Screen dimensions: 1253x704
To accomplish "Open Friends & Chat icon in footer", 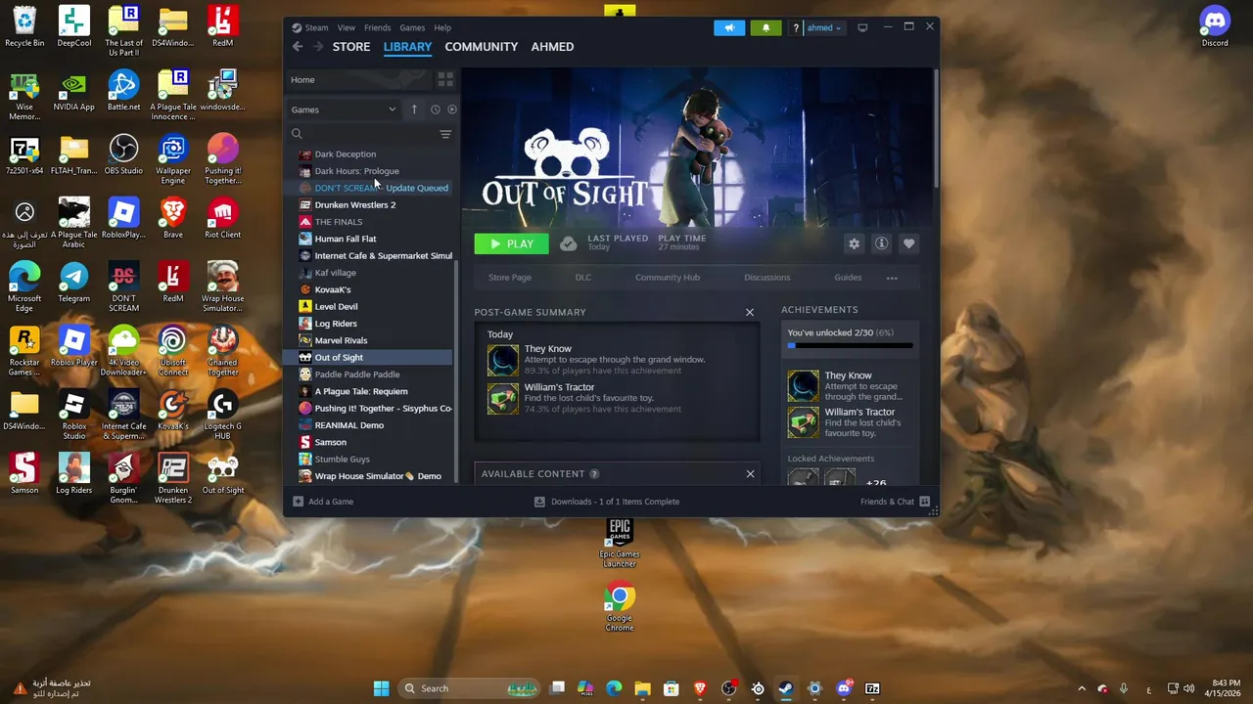I will click(x=924, y=502).
